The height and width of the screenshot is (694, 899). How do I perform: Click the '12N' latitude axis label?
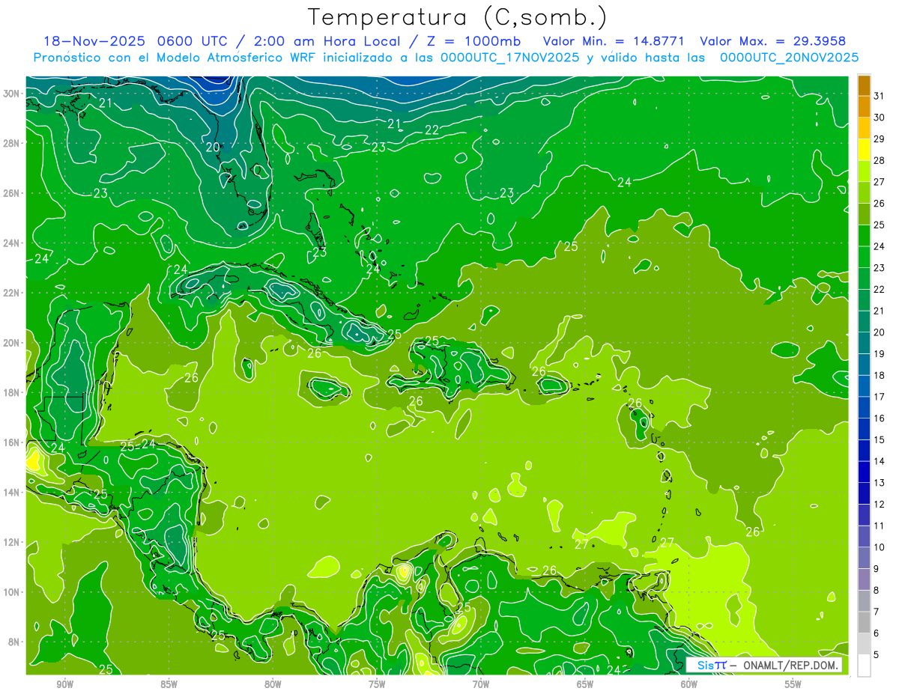tap(12, 542)
